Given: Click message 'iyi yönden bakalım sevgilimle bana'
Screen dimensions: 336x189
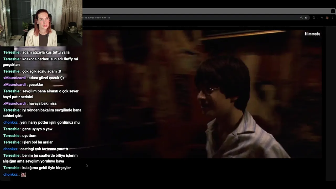Looking at the screenshot, I should coord(52,110).
